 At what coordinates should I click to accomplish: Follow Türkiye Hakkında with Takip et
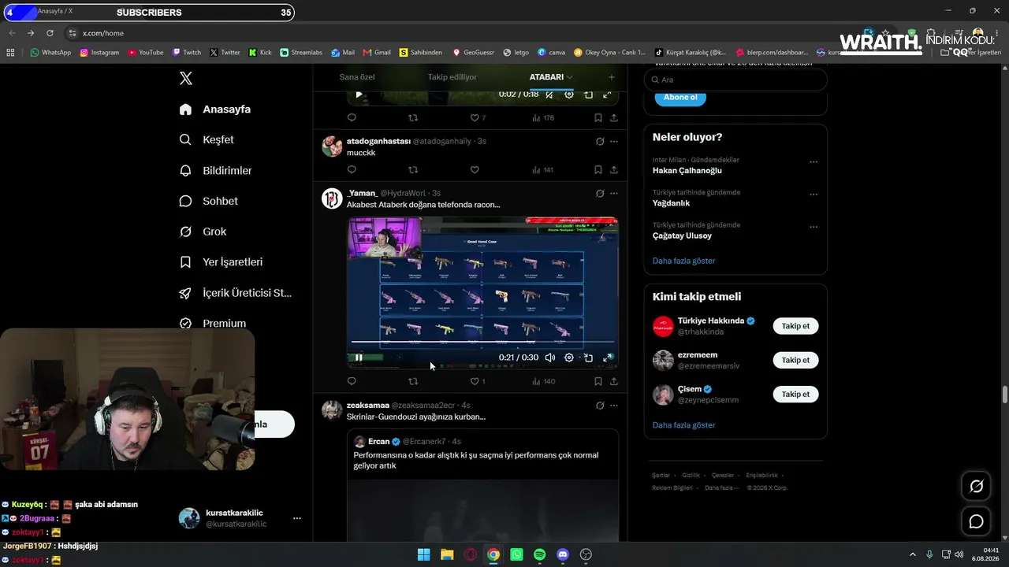click(x=795, y=326)
